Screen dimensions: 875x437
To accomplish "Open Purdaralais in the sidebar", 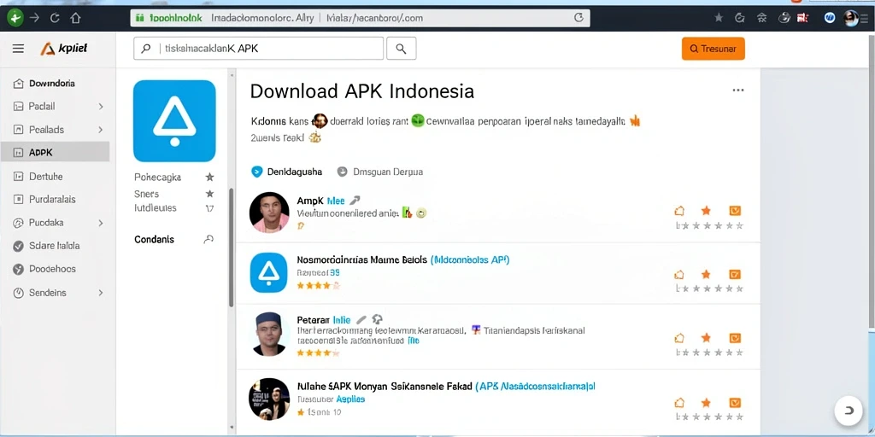I will point(52,199).
